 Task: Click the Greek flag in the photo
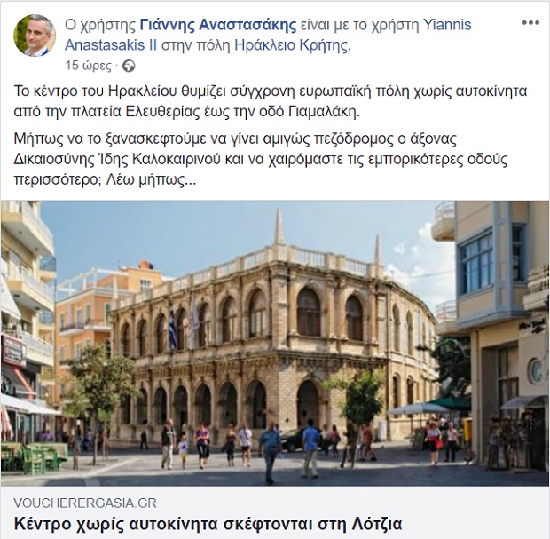(x=173, y=328)
